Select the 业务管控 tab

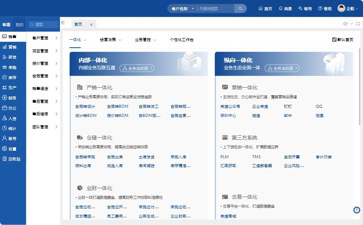click(x=143, y=40)
